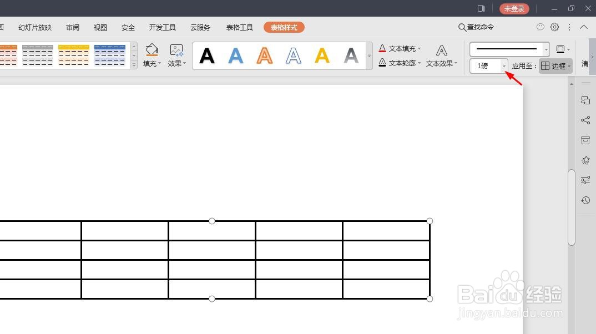Viewport: 596px width, 334px height.
Task: Click the table's top middle resize handle
Action: tap(212, 221)
